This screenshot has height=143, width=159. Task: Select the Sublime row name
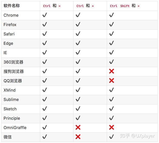(11, 99)
